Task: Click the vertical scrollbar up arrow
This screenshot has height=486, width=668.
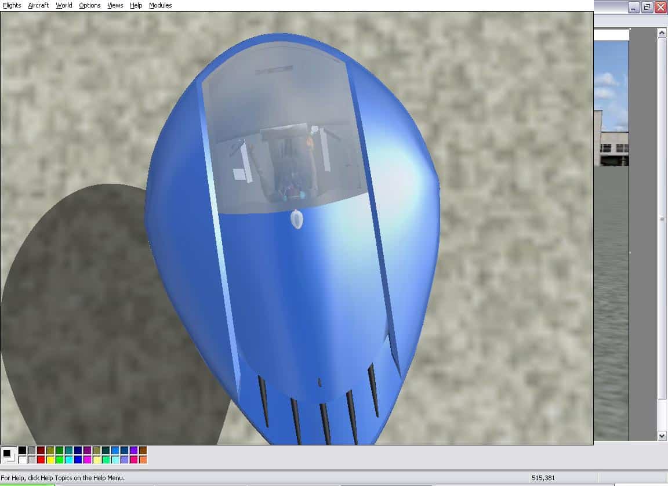Action: point(662,33)
